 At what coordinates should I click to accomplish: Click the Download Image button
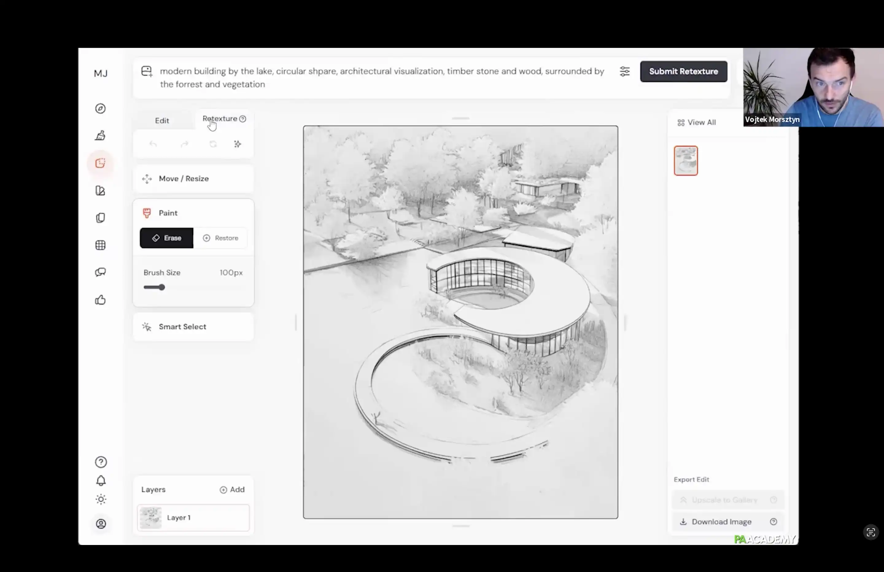721,522
